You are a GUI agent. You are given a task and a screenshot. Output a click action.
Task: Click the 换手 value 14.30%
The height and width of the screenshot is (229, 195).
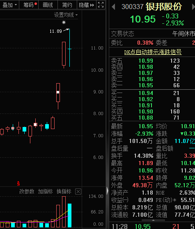pyautogui.click(x=144, y=156)
